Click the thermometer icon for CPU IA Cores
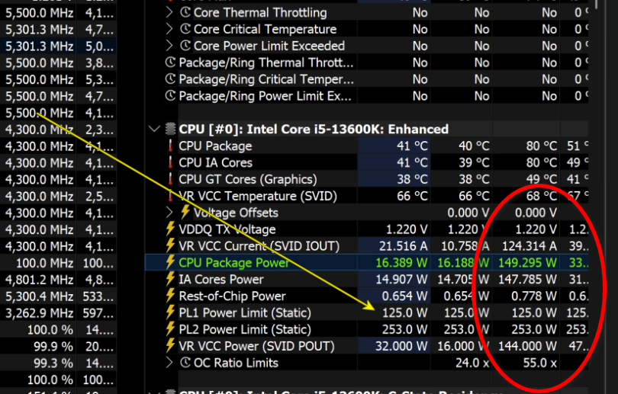This screenshot has width=618, height=394. (170, 162)
